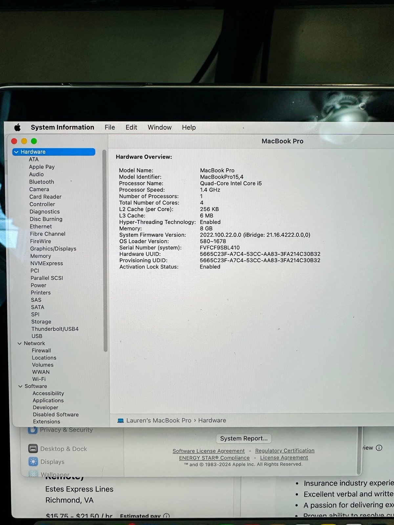This screenshot has height=525, width=394.
Task: Open the Help menu
Action: [x=189, y=127]
